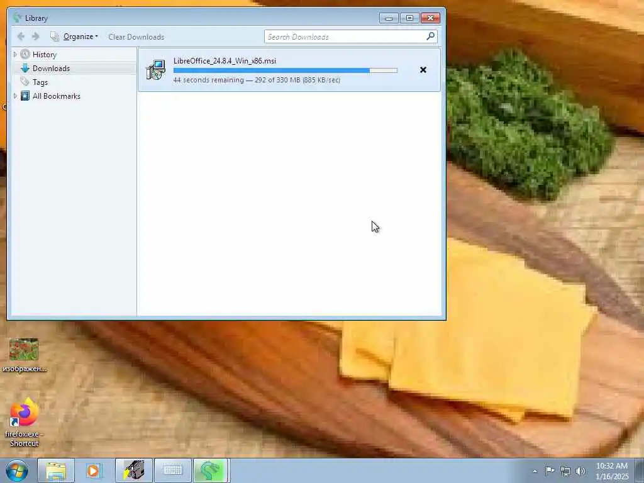Expand the All Bookmarks node

[15, 96]
